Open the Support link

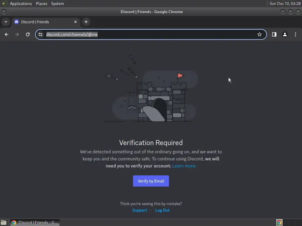(x=139, y=210)
